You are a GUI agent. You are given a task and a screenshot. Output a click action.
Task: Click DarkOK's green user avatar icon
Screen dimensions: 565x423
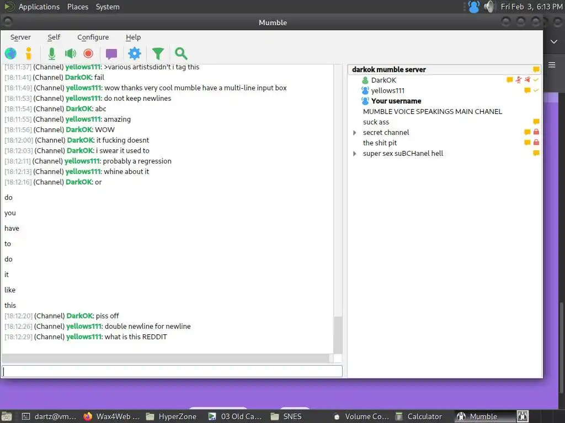pyautogui.click(x=365, y=80)
